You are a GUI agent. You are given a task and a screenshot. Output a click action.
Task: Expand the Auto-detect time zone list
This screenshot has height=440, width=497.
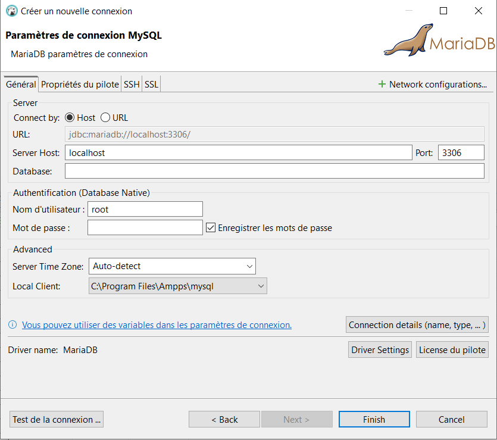pos(249,266)
